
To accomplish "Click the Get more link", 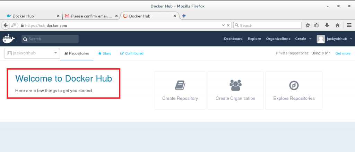I will [343, 53].
